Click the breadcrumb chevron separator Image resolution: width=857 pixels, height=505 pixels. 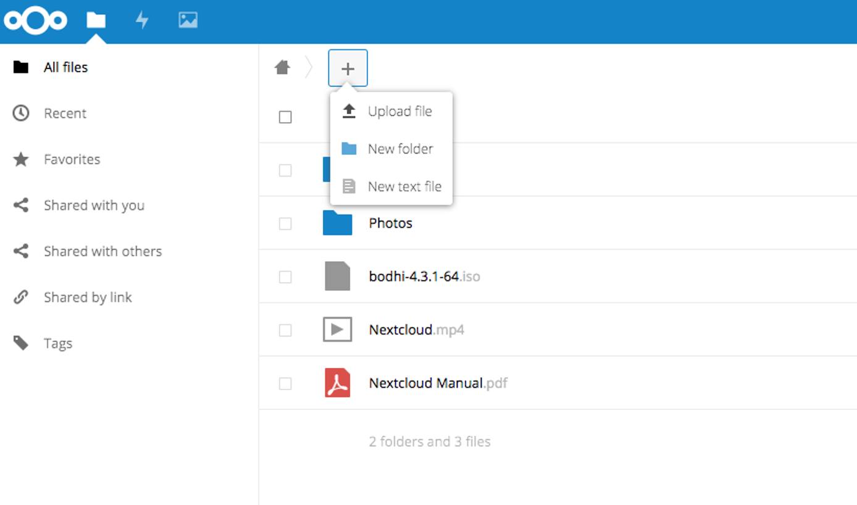click(309, 68)
